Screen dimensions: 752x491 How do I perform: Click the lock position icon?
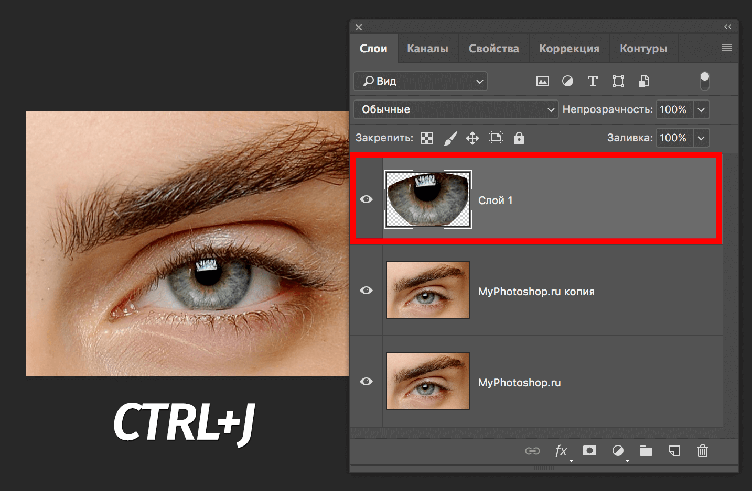coord(472,138)
